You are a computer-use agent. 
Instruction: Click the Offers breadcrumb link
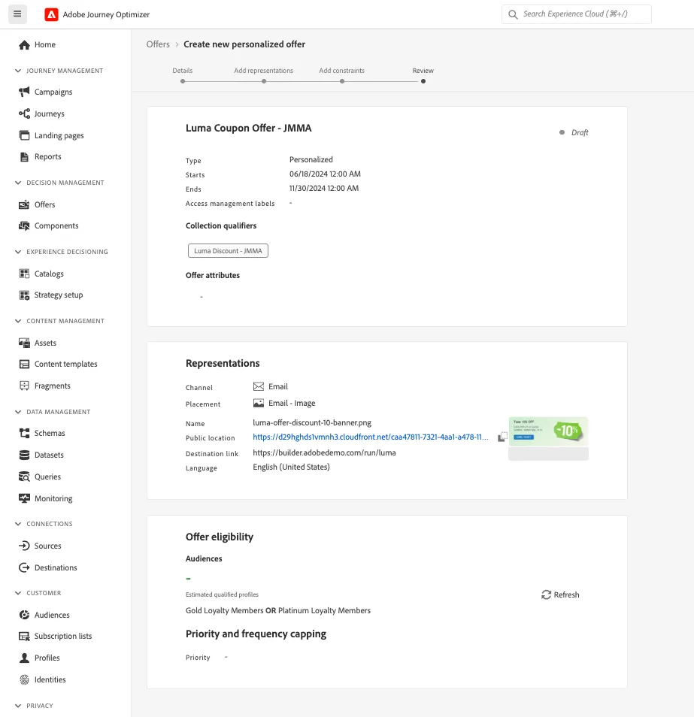158,44
